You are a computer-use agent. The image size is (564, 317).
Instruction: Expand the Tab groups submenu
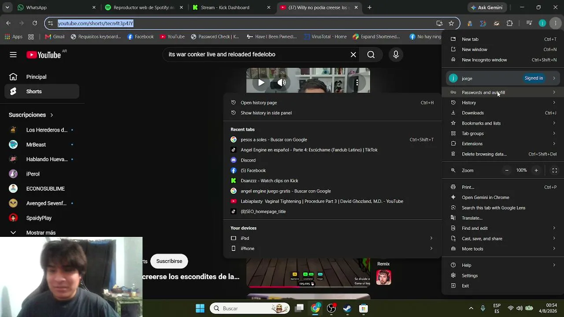[x=503, y=133]
